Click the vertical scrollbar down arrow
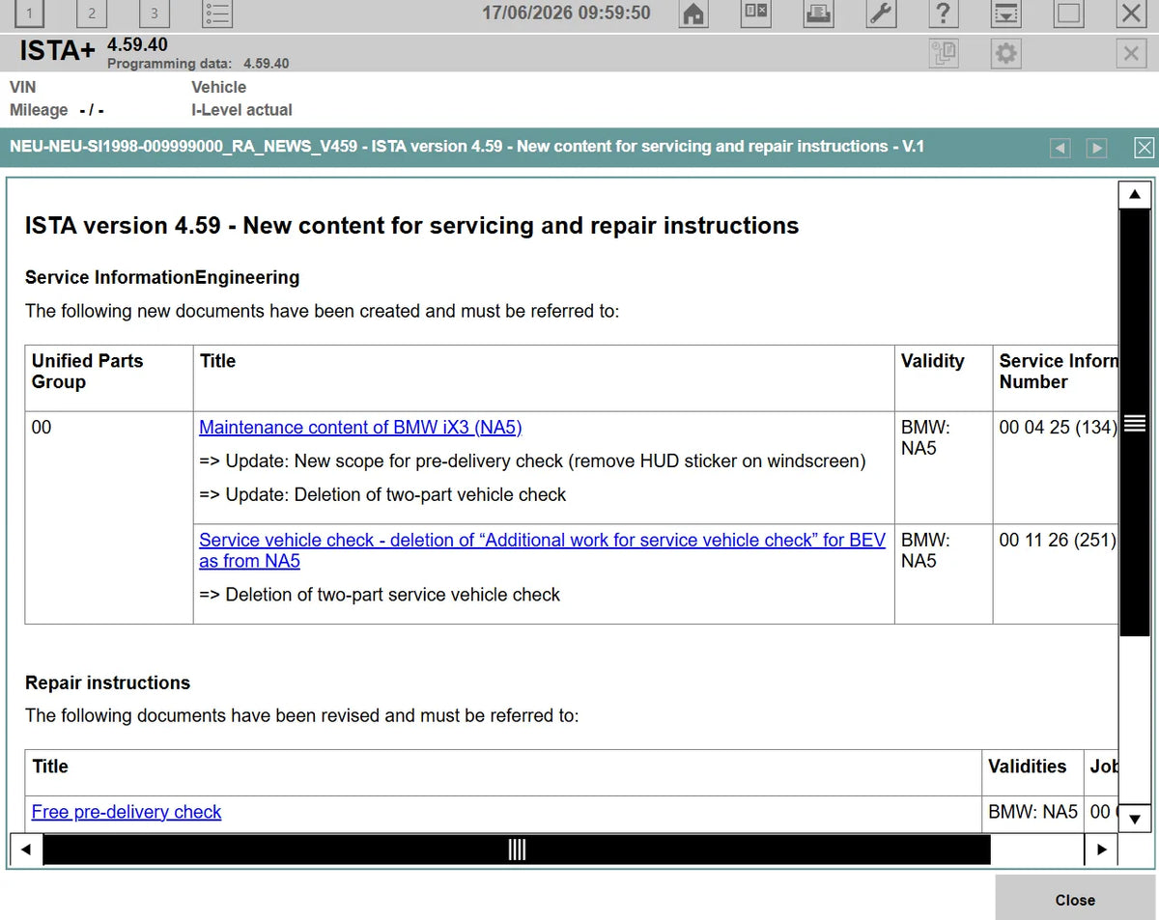1159x920 pixels. [1135, 819]
